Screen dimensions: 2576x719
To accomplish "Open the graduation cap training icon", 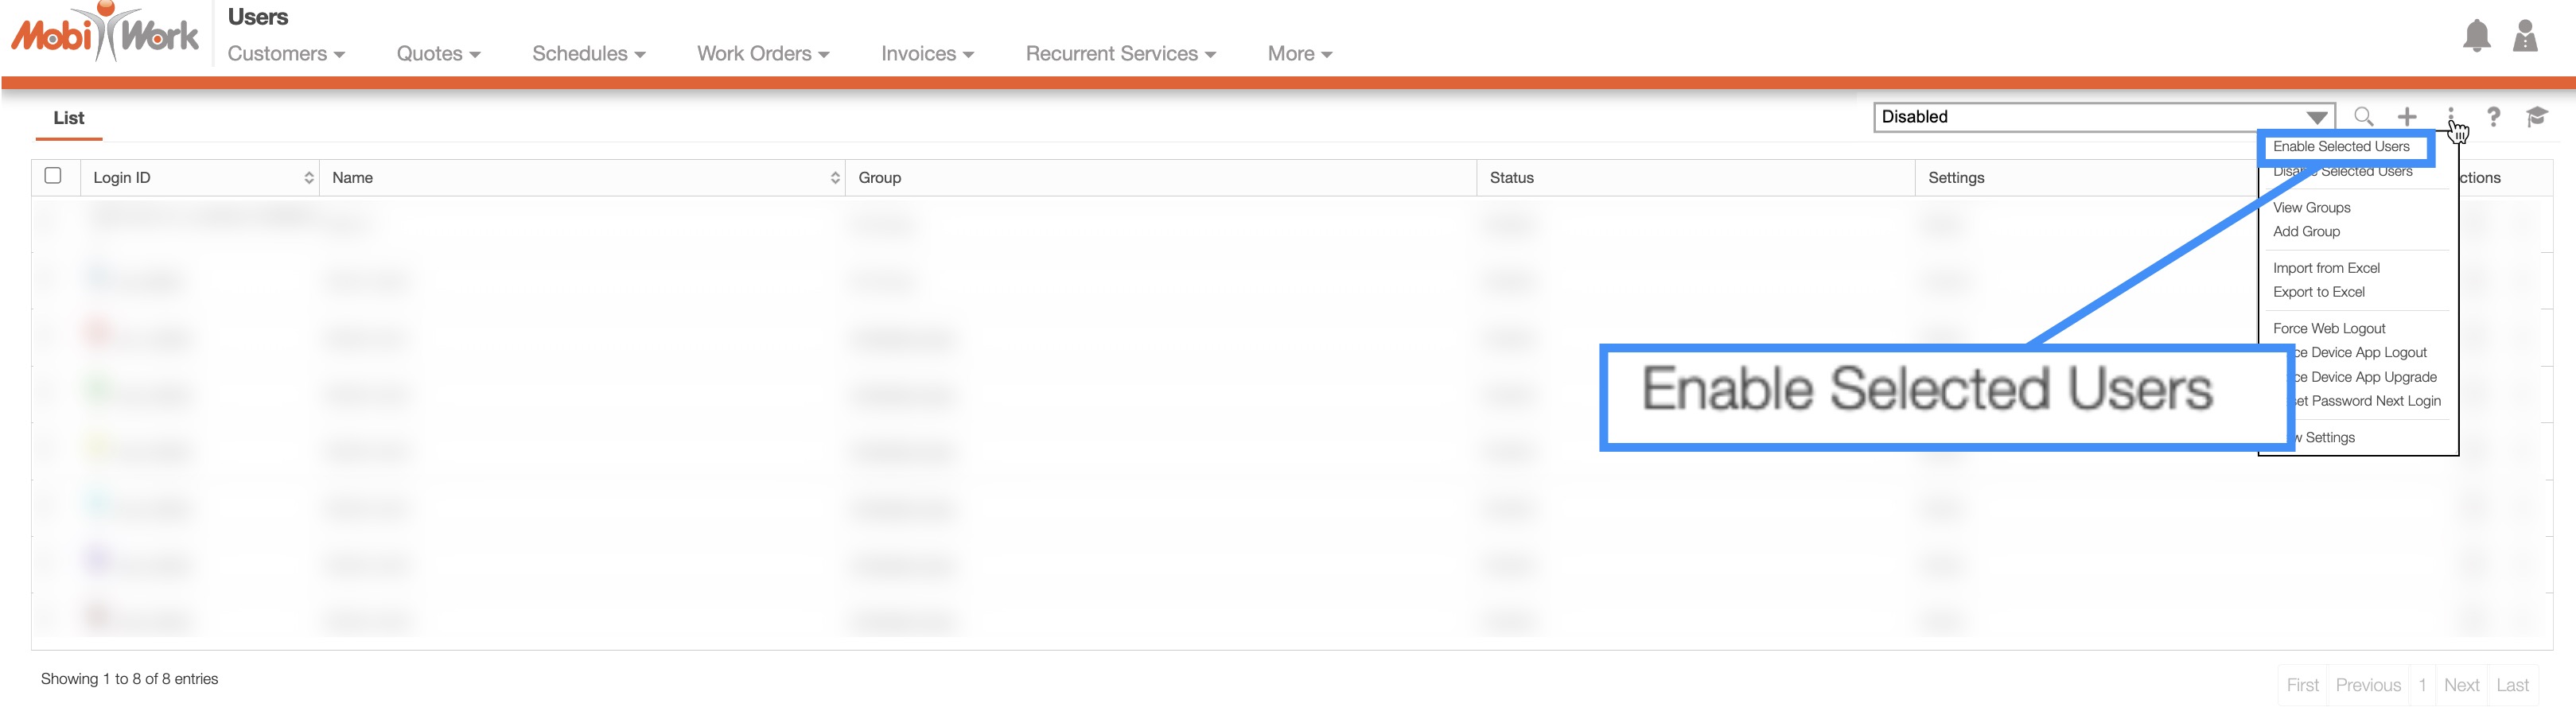I will click(x=2536, y=117).
